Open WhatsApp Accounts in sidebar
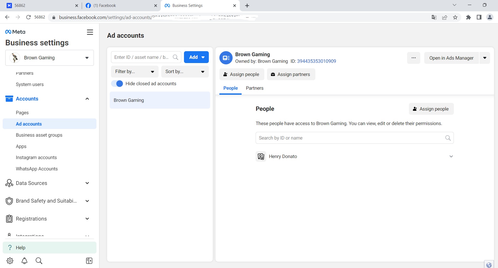The width and height of the screenshot is (498, 268). tap(37, 169)
